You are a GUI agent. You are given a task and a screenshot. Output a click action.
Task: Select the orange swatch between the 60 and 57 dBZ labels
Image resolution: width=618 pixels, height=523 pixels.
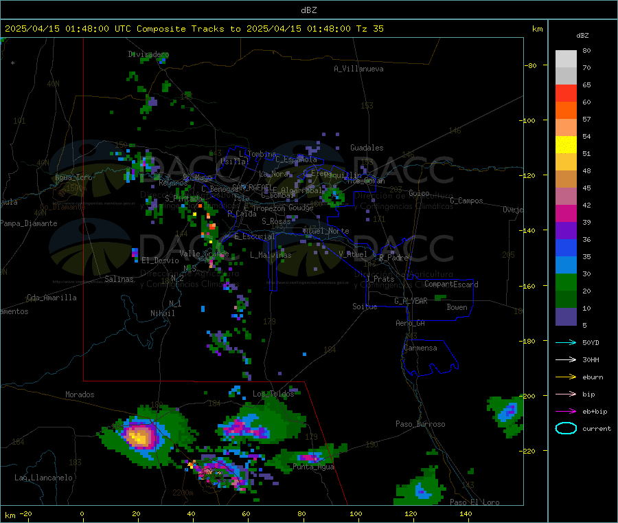coord(566,111)
